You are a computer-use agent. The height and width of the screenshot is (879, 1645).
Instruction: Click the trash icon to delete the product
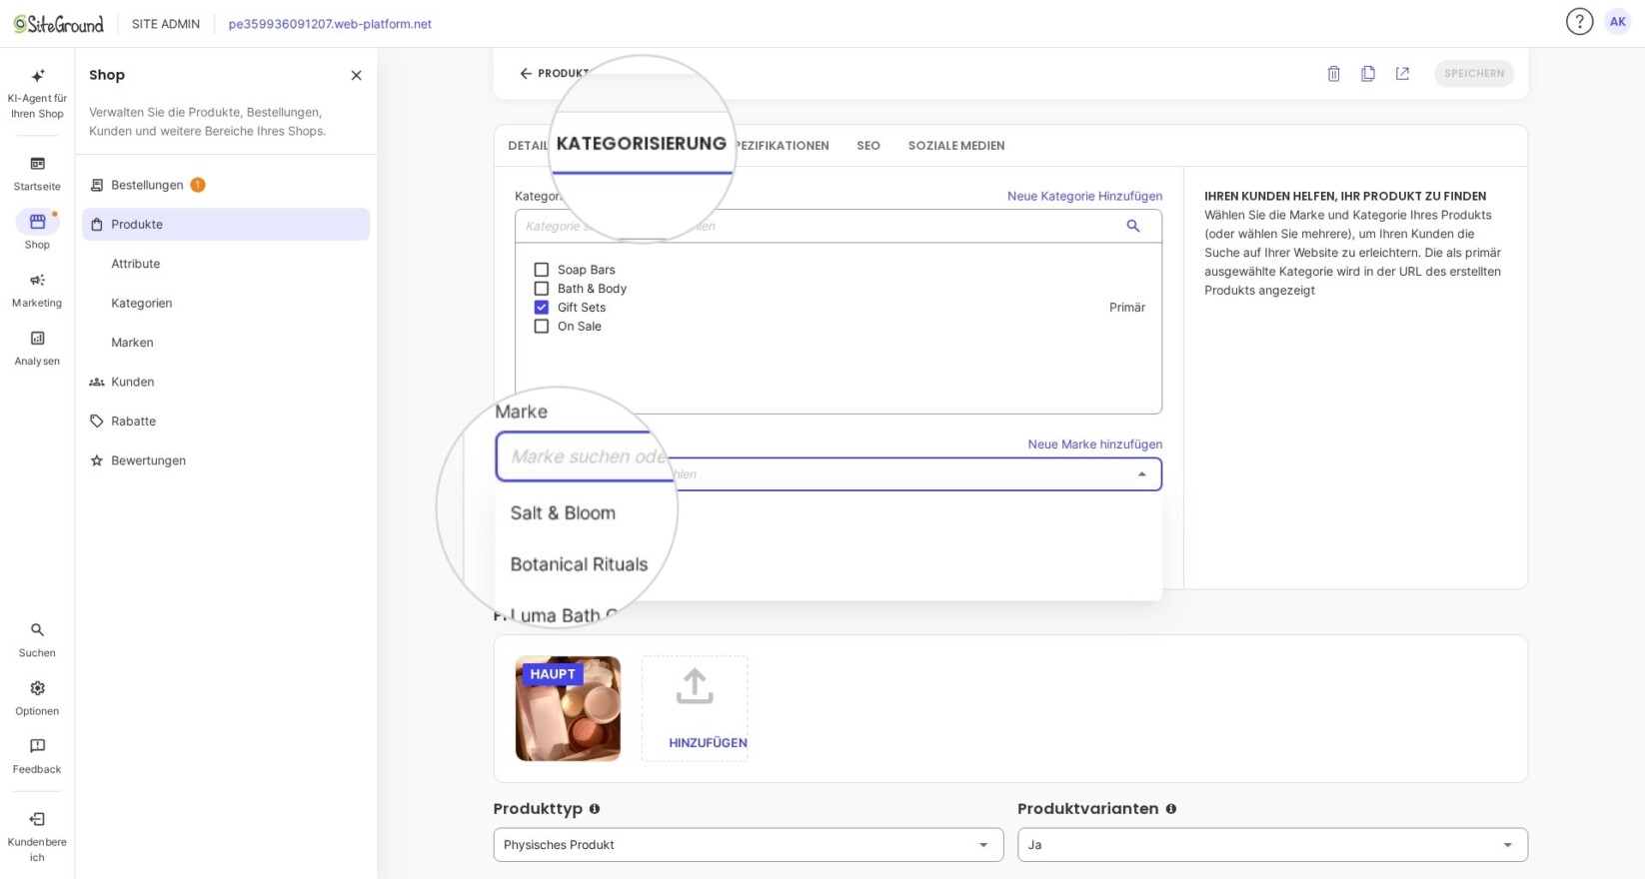click(1333, 74)
